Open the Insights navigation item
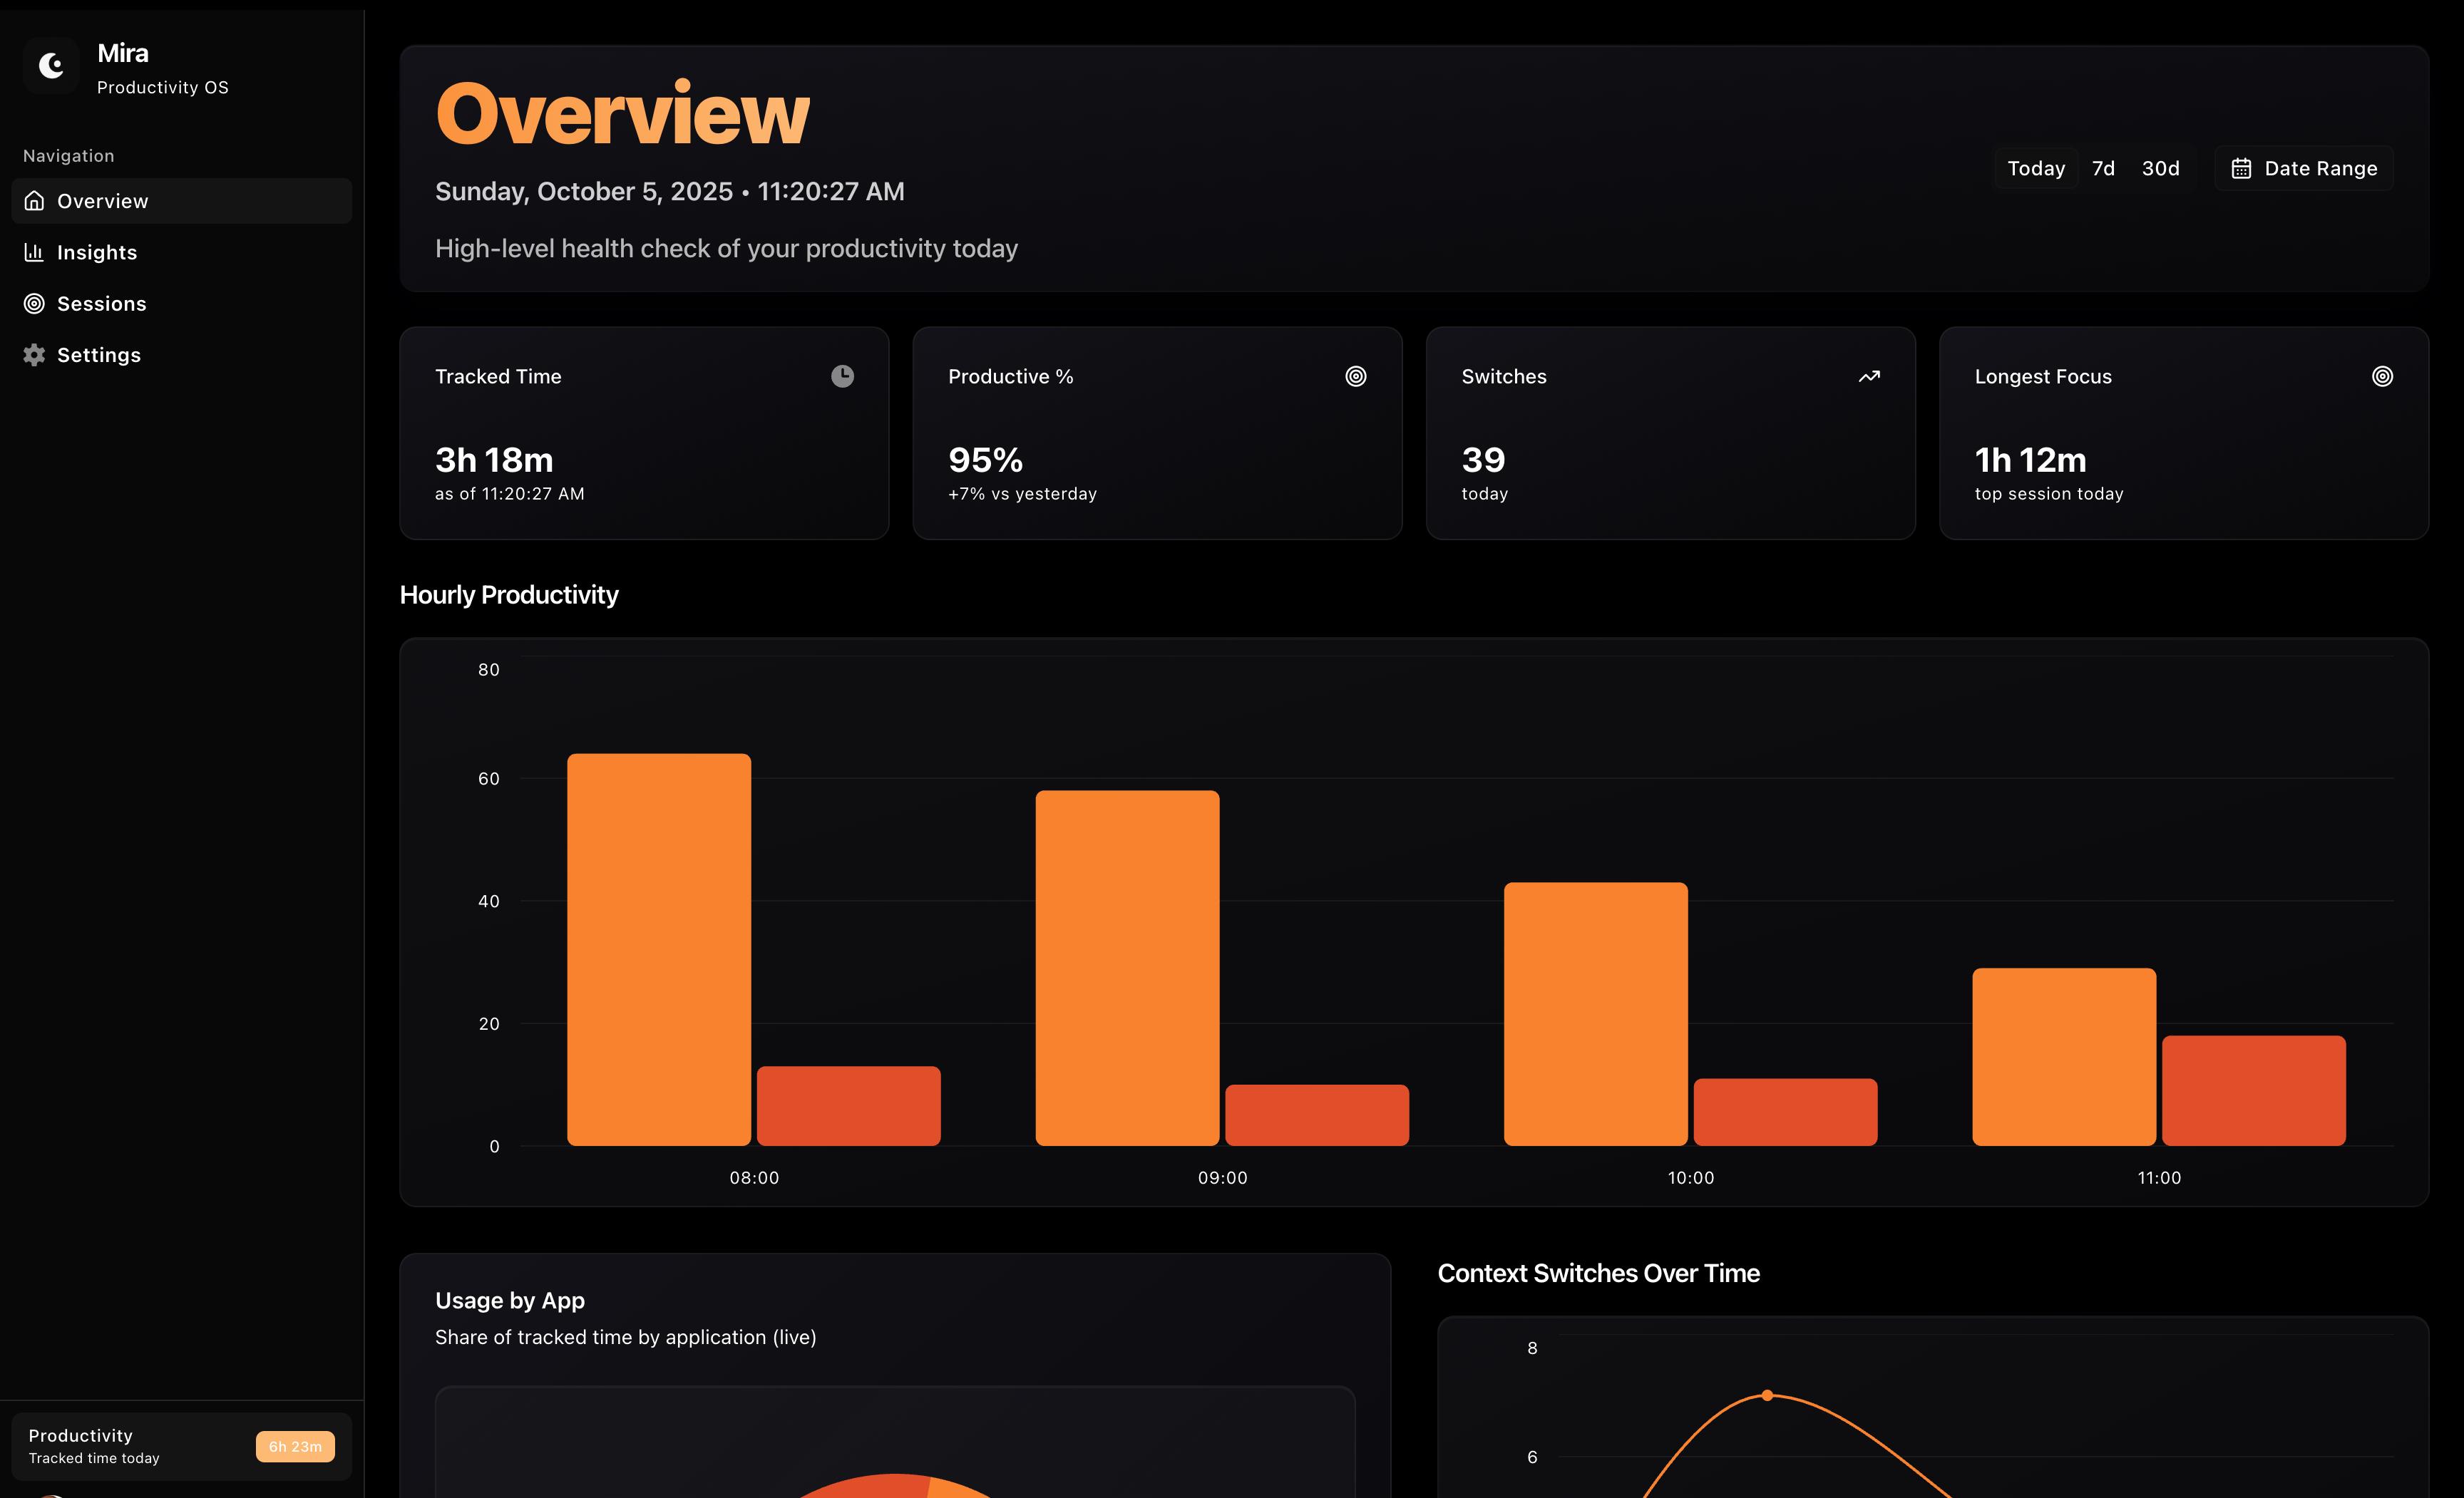This screenshot has height=1498, width=2464. tap(97, 253)
